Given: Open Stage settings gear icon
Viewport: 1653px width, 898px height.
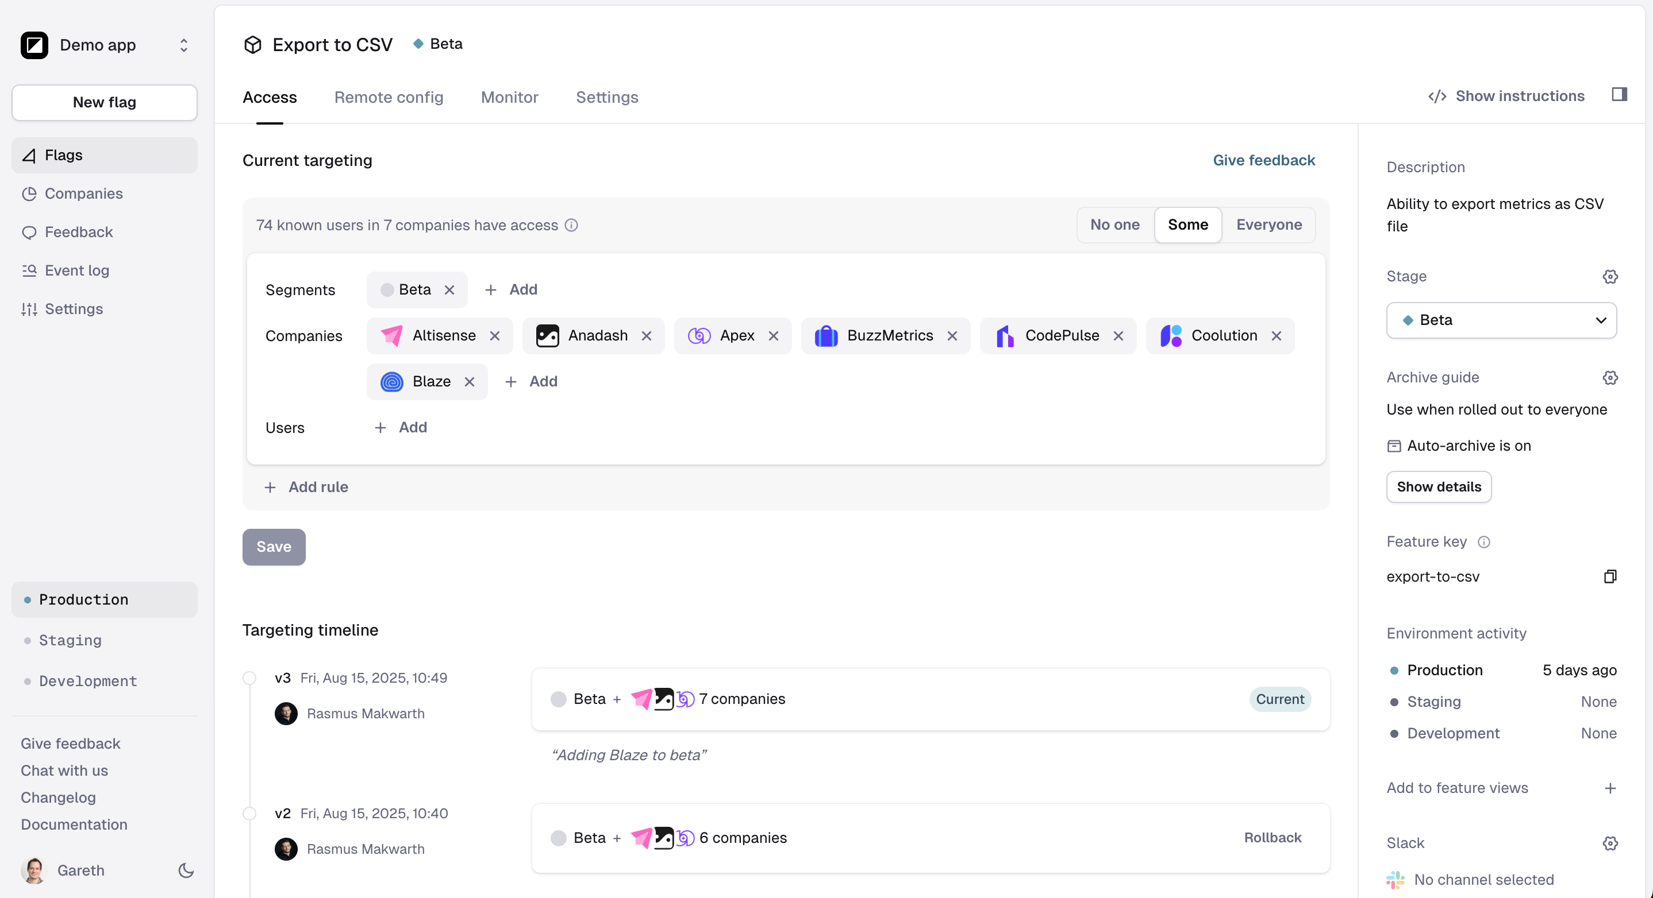Looking at the screenshot, I should tap(1609, 276).
